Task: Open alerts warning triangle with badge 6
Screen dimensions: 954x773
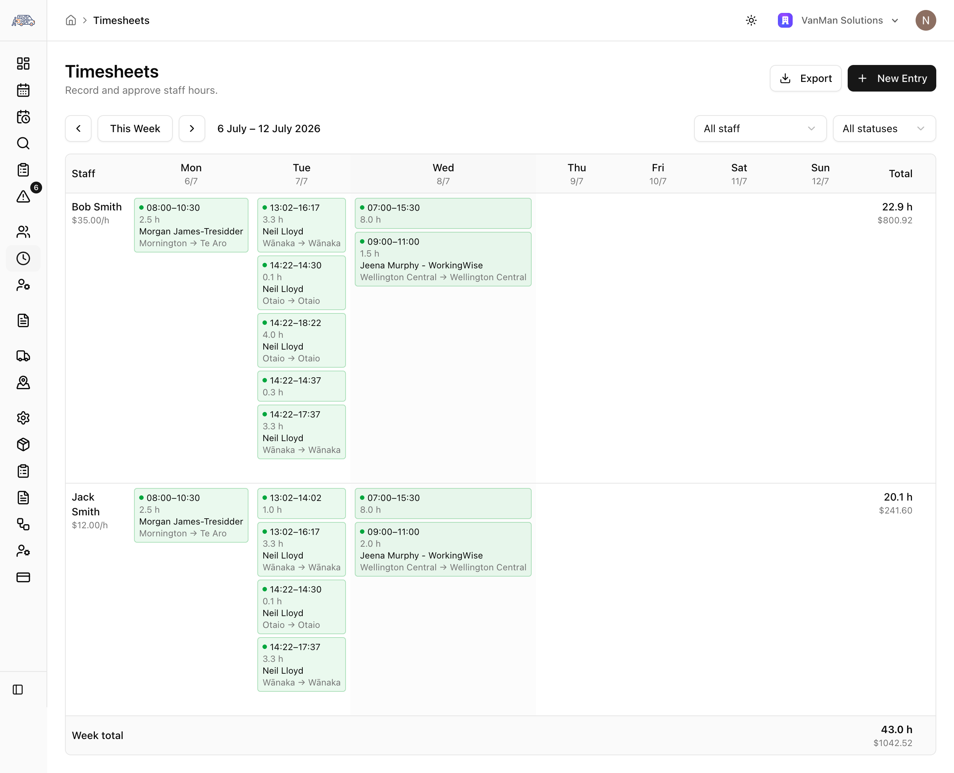Action: click(23, 196)
